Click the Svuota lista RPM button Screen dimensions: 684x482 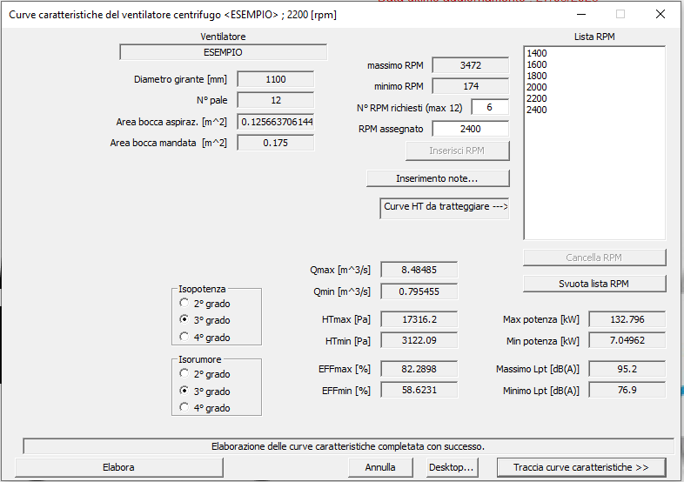[594, 284]
